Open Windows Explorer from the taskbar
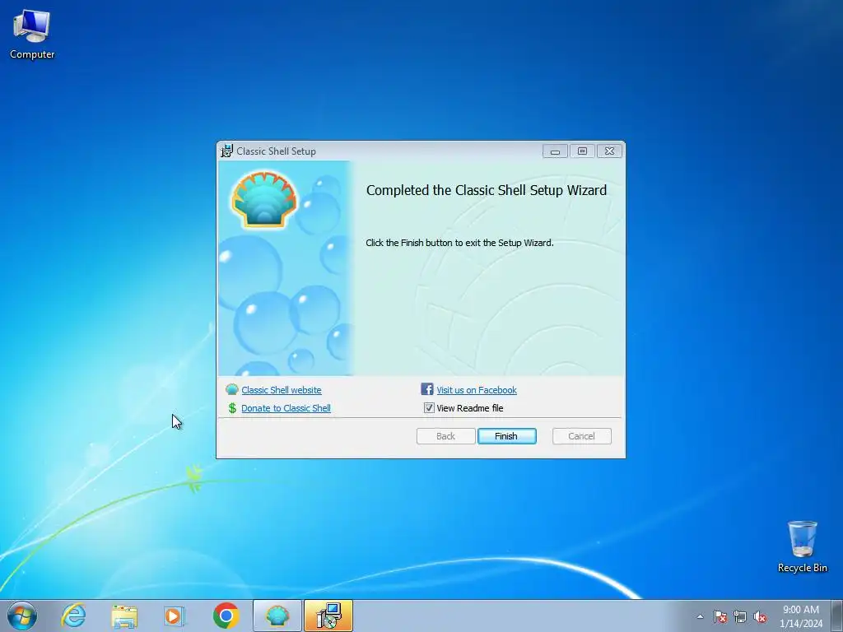843x632 pixels. pyautogui.click(x=124, y=616)
